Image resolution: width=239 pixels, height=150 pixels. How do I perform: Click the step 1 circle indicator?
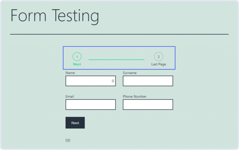point(77,57)
